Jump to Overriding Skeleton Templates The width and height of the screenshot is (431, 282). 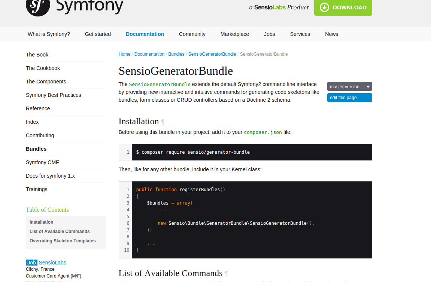click(x=63, y=241)
